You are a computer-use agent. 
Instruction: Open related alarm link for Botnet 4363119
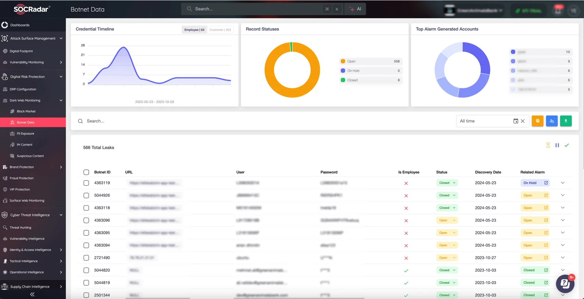[546, 183]
